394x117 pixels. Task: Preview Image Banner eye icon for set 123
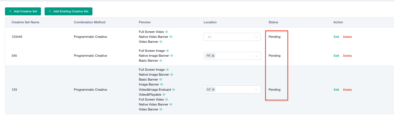(162, 84)
